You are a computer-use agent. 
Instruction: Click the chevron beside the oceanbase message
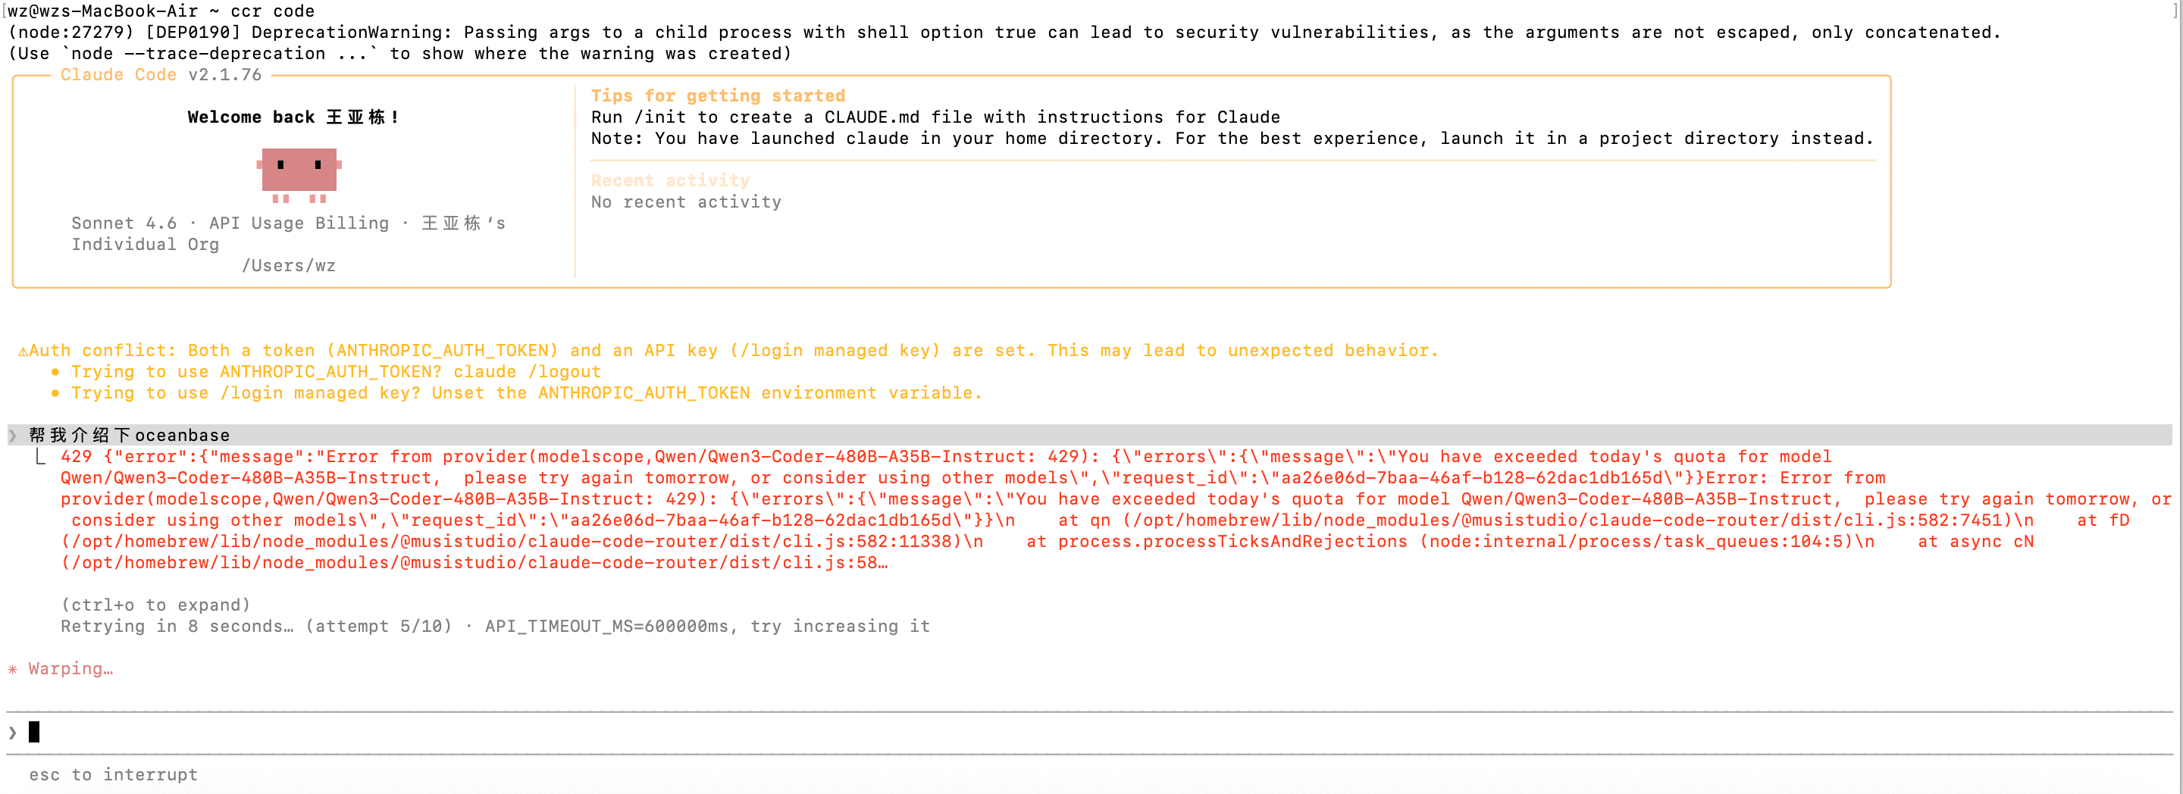pos(13,436)
